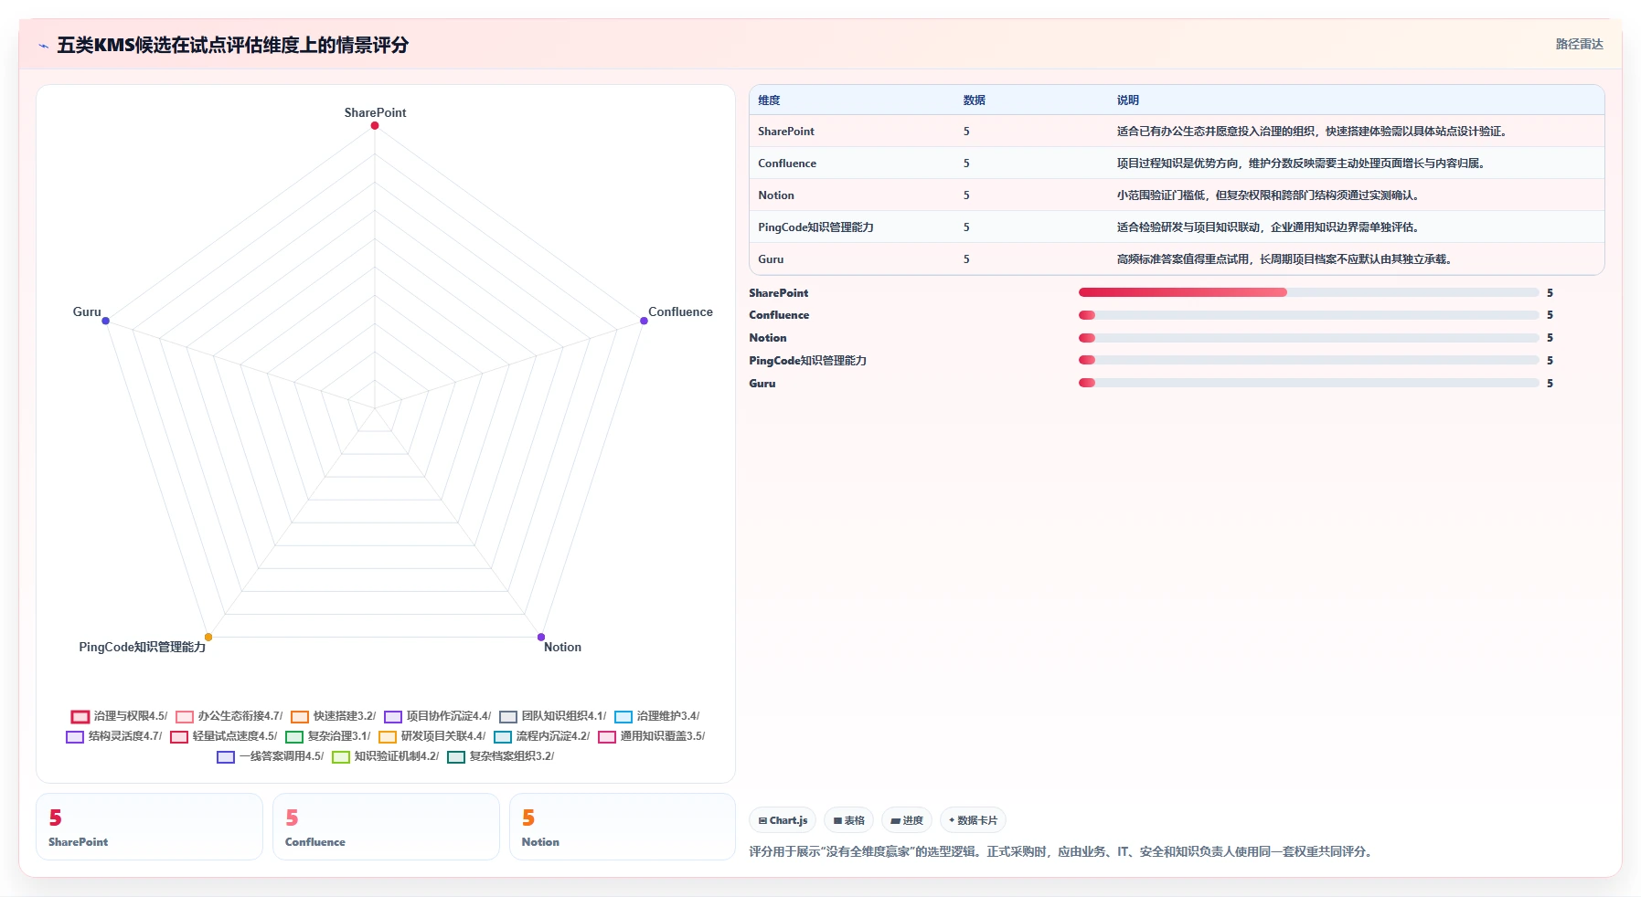Hide the 团队知识组织4.1 legend series

tap(553, 716)
